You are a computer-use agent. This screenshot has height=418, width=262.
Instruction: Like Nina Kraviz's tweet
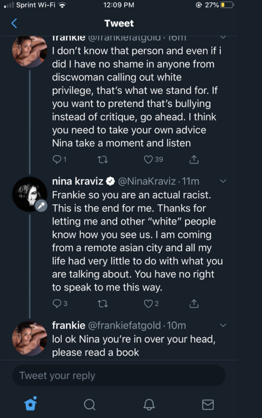[x=148, y=303]
